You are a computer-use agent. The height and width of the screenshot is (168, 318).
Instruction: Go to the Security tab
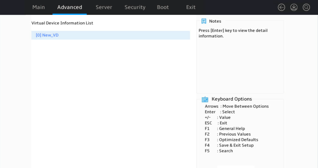pos(135,7)
